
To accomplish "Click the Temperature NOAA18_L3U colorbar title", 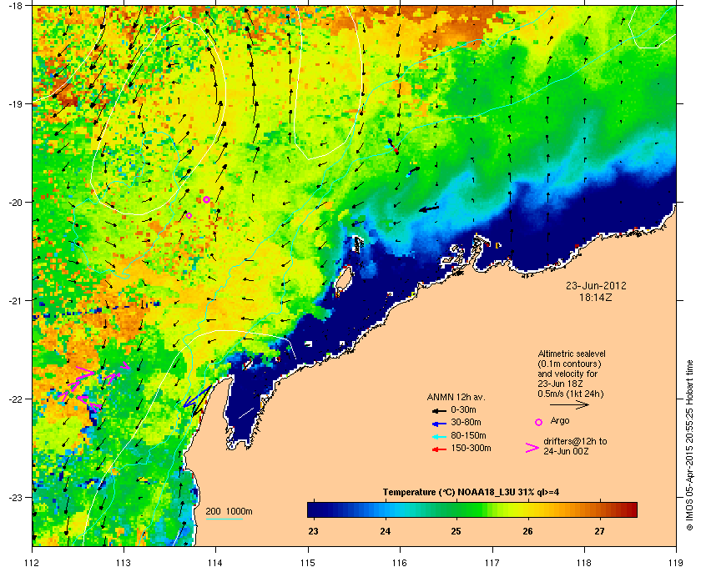I will 471,493.
